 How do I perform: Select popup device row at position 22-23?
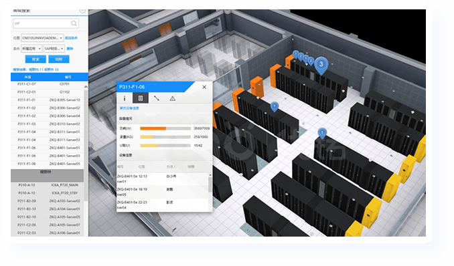(x=163, y=205)
